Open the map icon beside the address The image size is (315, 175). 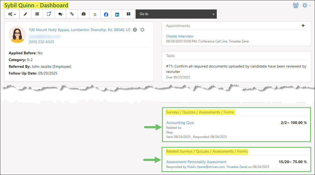point(135,30)
